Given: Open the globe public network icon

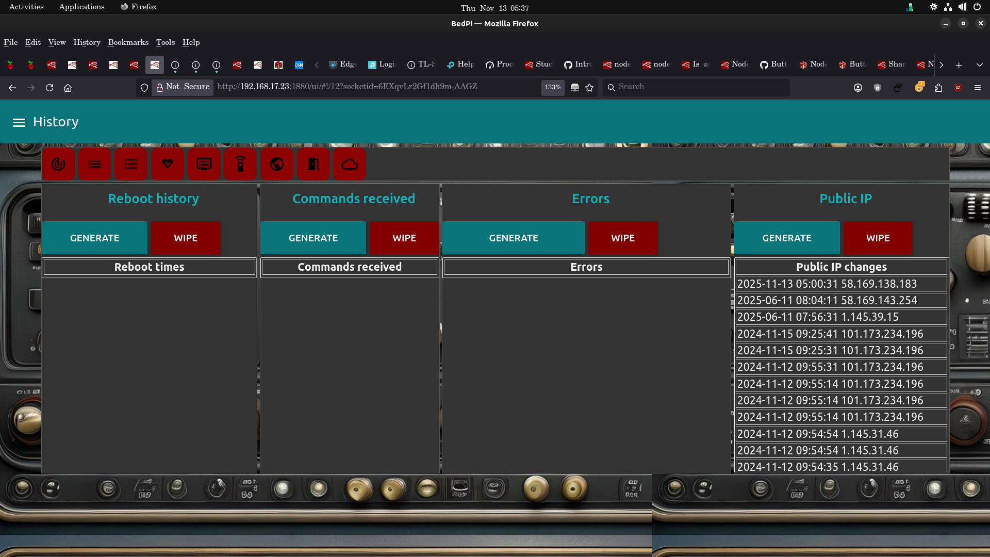Looking at the screenshot, I should click(x=277, y=164).
